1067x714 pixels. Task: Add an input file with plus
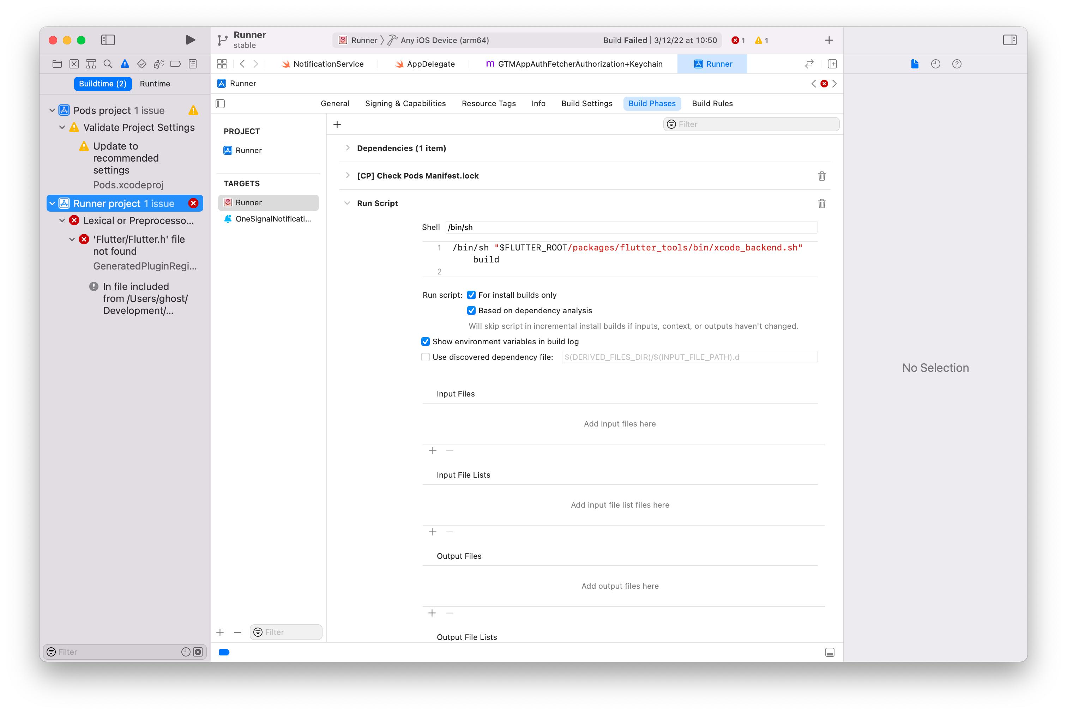coord(433,451)
